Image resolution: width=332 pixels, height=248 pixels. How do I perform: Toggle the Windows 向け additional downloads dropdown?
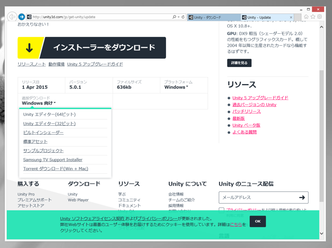coord(39,103)
